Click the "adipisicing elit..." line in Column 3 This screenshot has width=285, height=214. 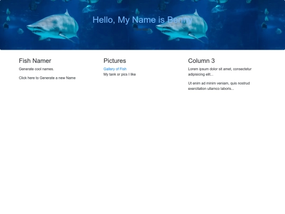click(x=201, y=75)
